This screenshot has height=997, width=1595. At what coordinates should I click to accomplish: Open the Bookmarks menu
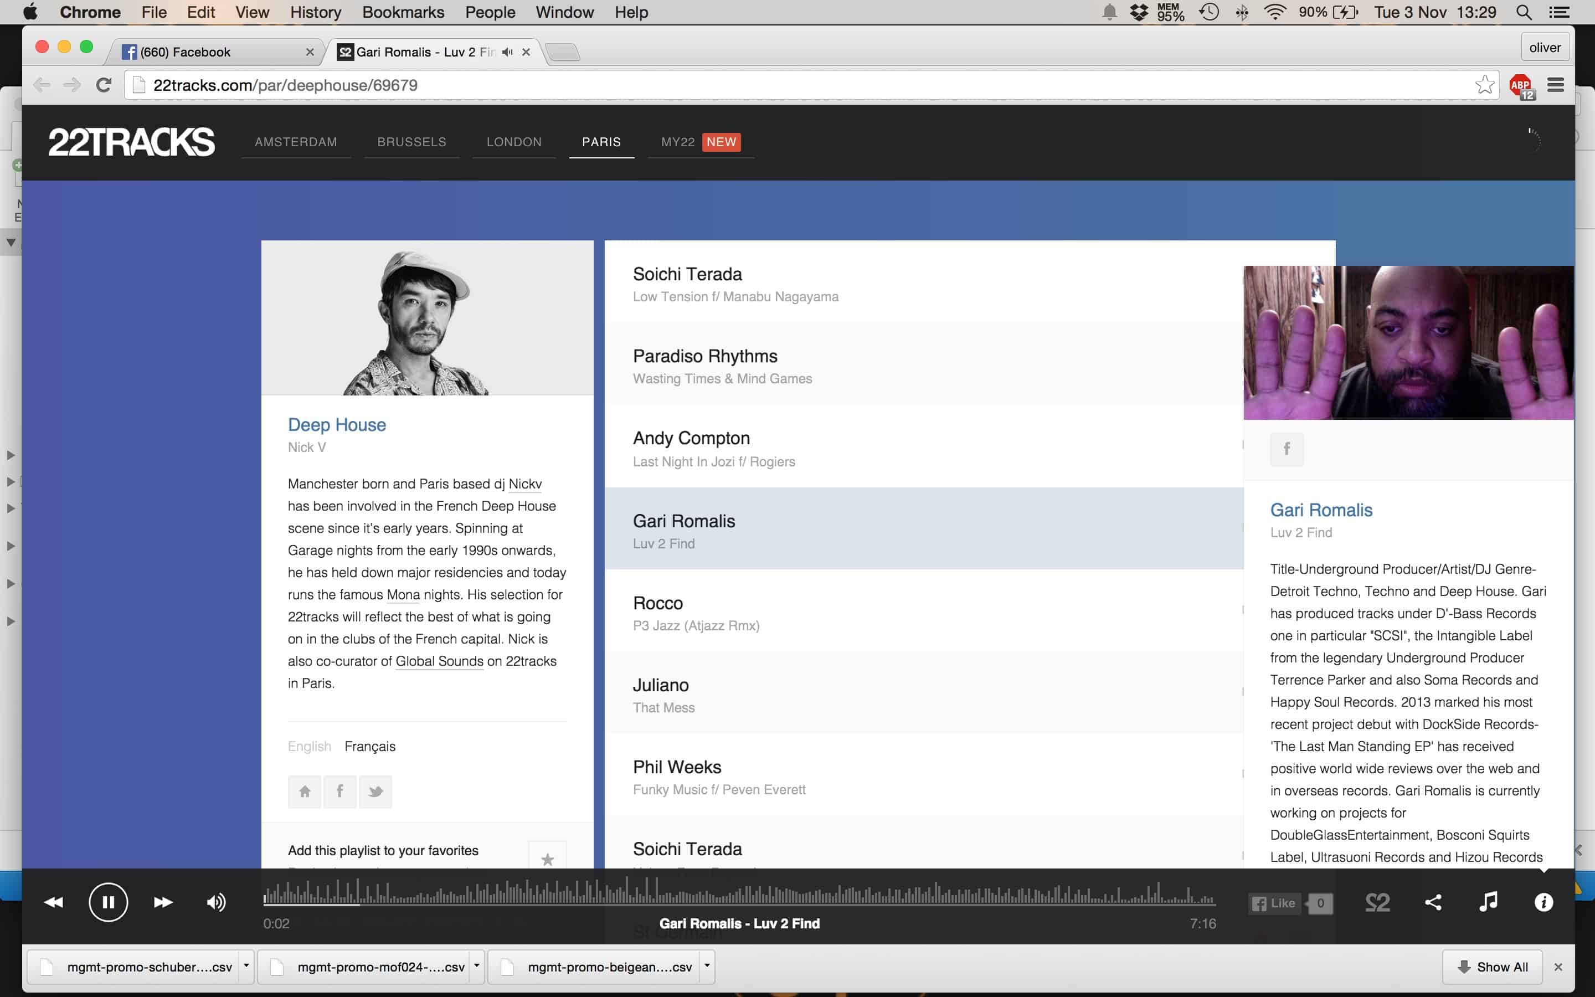[x=403, y=12]
